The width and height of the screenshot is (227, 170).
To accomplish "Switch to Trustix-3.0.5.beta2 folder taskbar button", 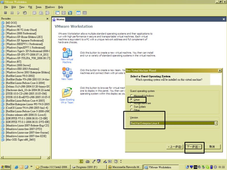I will pyautogui.click(x=53, y=167).
